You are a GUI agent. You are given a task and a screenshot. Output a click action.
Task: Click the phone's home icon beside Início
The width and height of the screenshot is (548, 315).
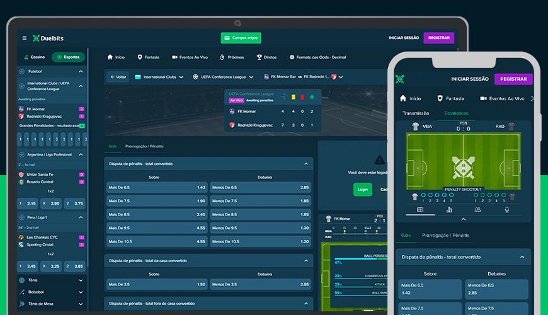(403, 98)
